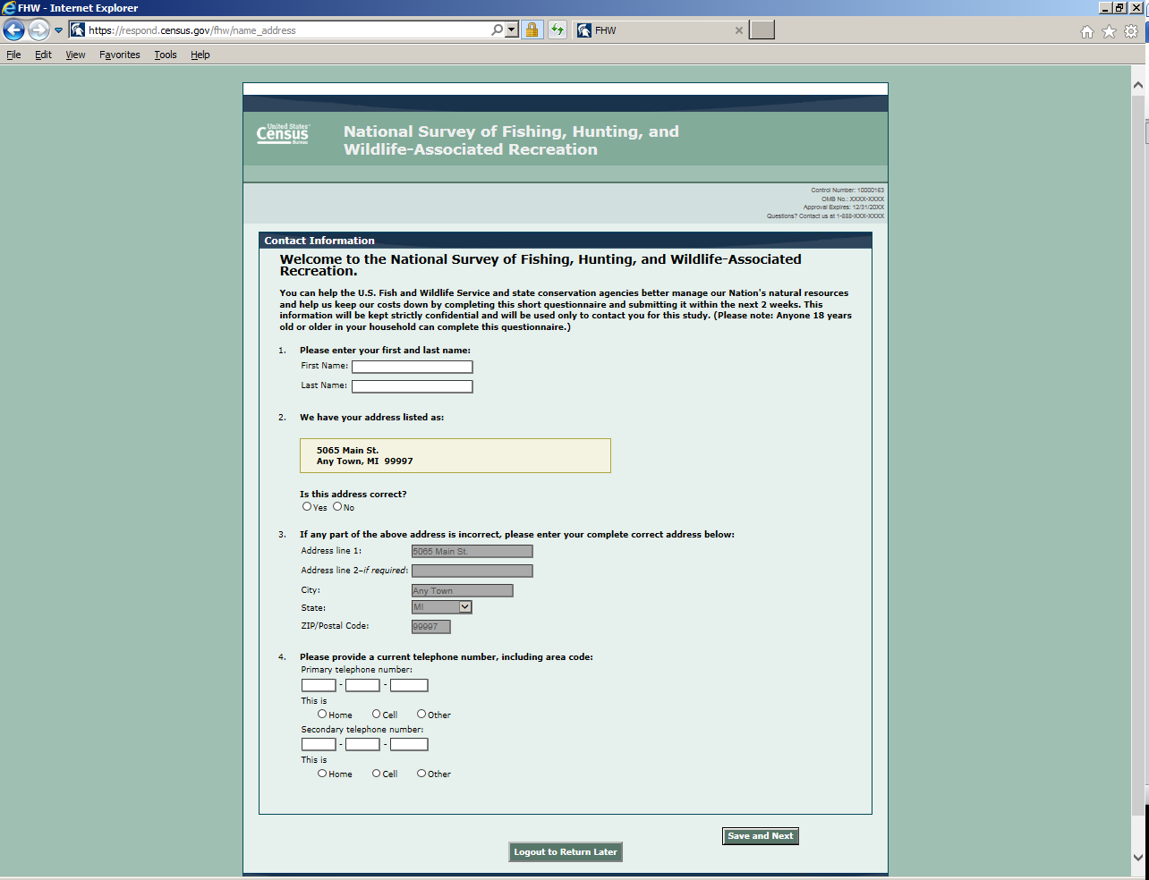Open the browser Tools gear icon
This screenshot has height=880, width=1149.
1131,31
